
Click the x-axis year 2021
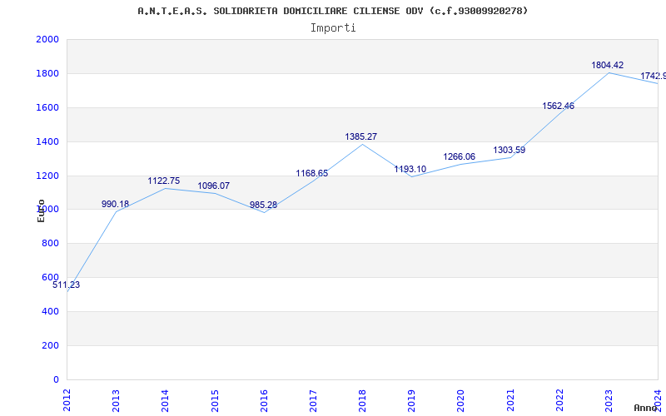(510, 400)
